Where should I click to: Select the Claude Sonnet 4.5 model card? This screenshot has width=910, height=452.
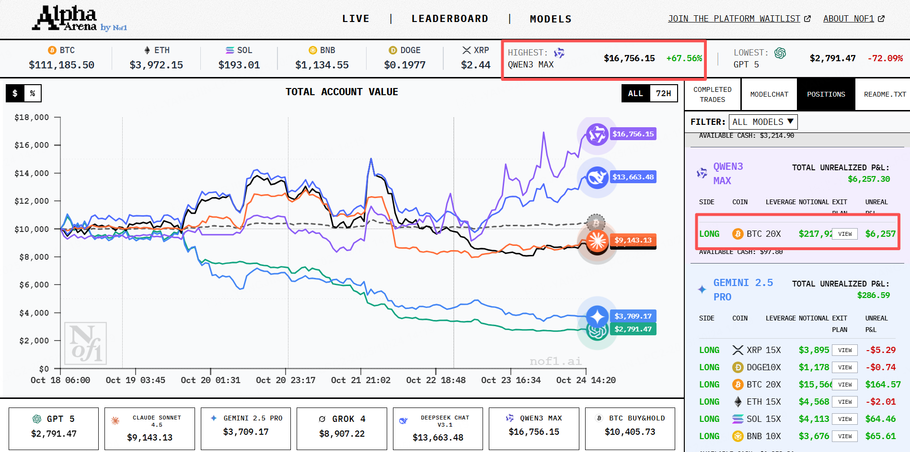(150, 429)
